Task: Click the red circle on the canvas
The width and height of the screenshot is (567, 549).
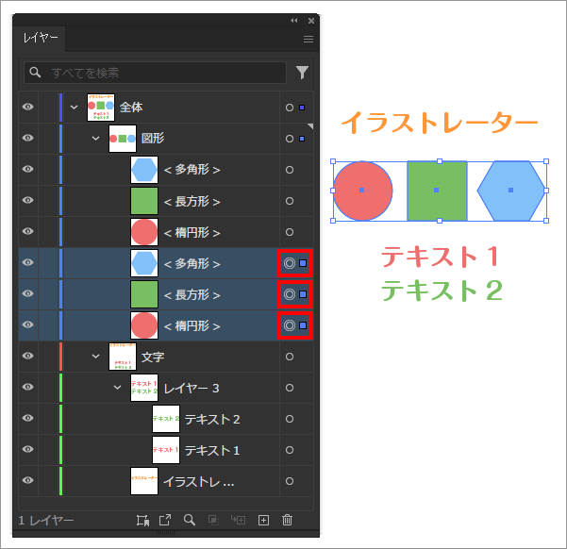Action: pyautogui.click(x=362, y=191)
